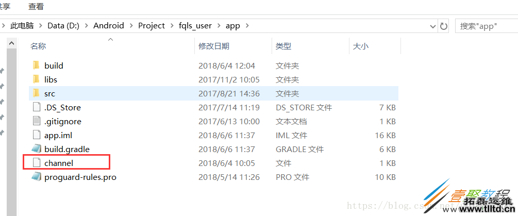Expand chevron after Data (D:) in path
The width and height of the screenshot is (518, 216).
[86, 26]
